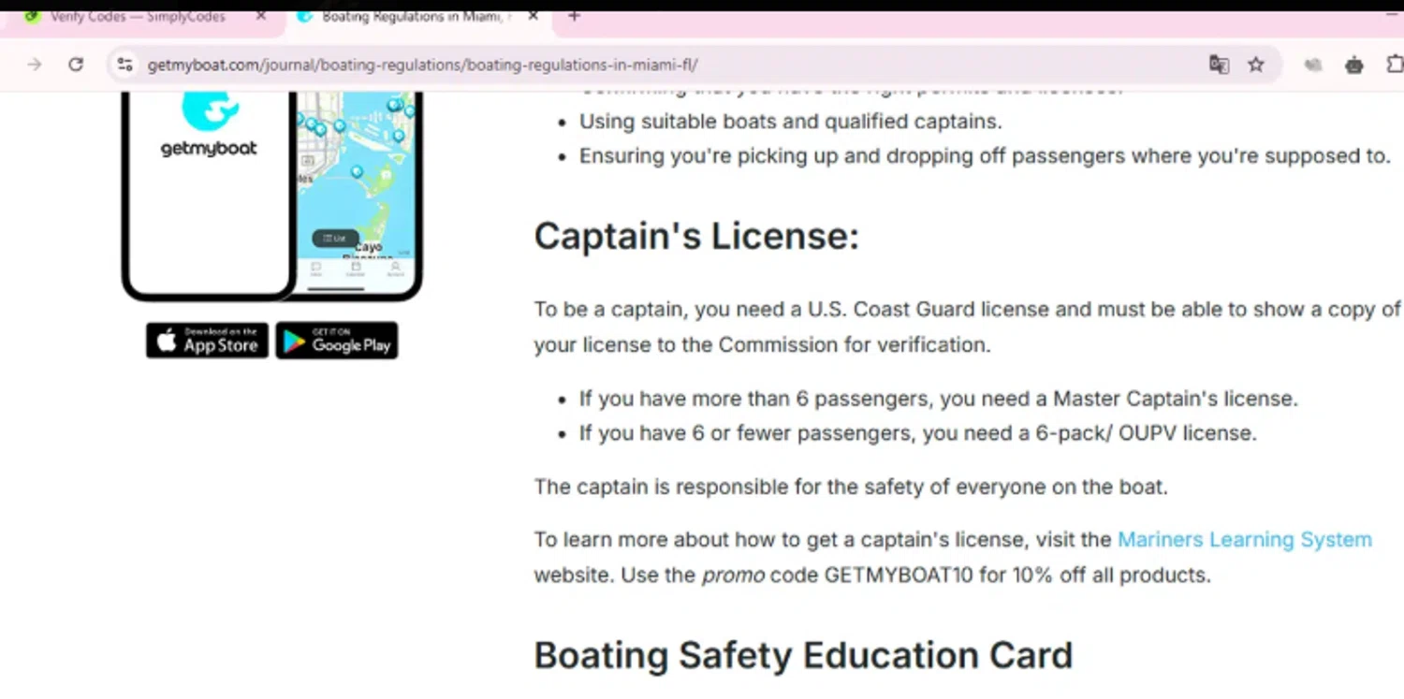The height and width of the screenshot is (699, 1404).
Task: Download on the App Store badge
Action: (207, 341)
